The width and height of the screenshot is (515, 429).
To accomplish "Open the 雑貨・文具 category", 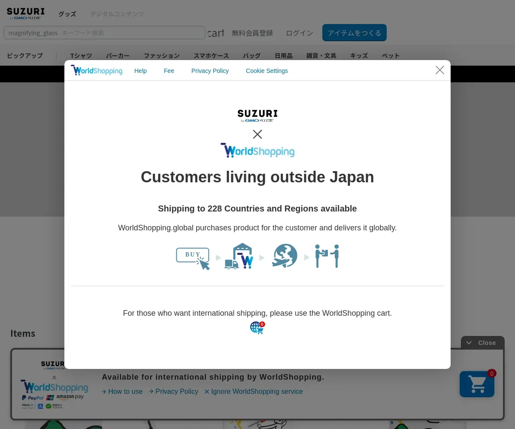I will tap(321, 55).
